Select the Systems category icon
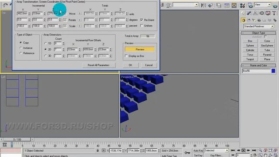Viewport: 279px width, 157px height. pos(275,20)
